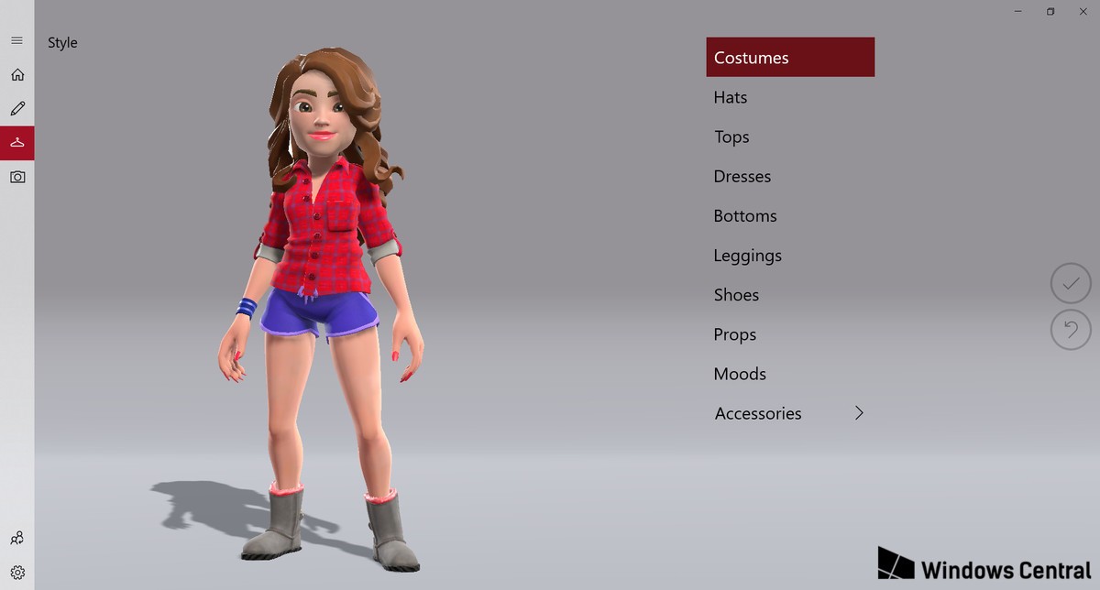This screenshot has height=590, width=1100.
Task: Choose the Tops category
Action: point(732,137)
